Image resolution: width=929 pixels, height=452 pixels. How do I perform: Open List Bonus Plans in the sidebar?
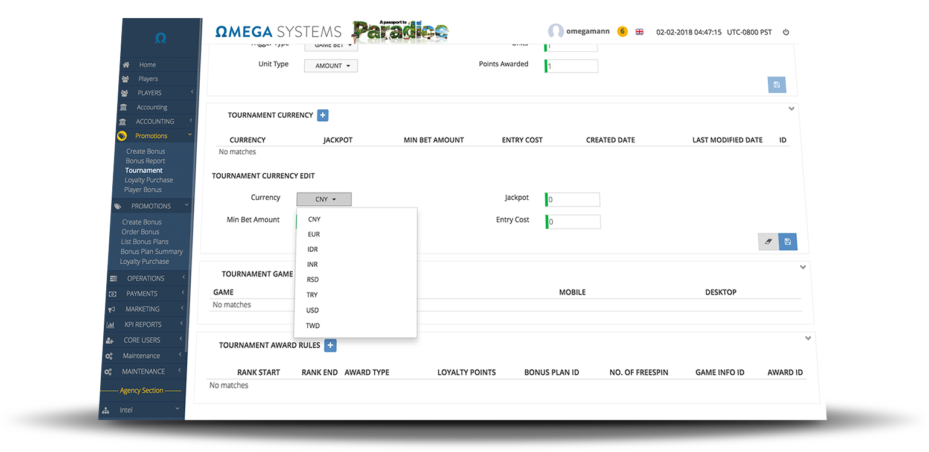pos(145,241)
